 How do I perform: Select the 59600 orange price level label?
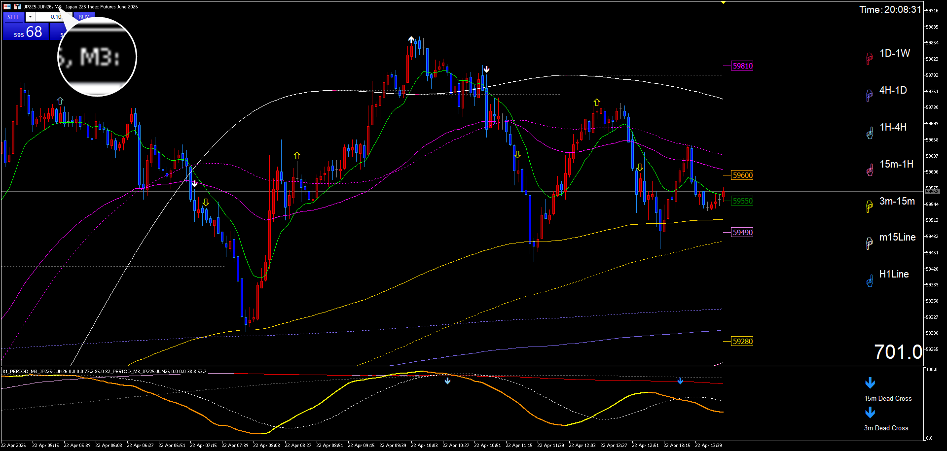point(742,175)
